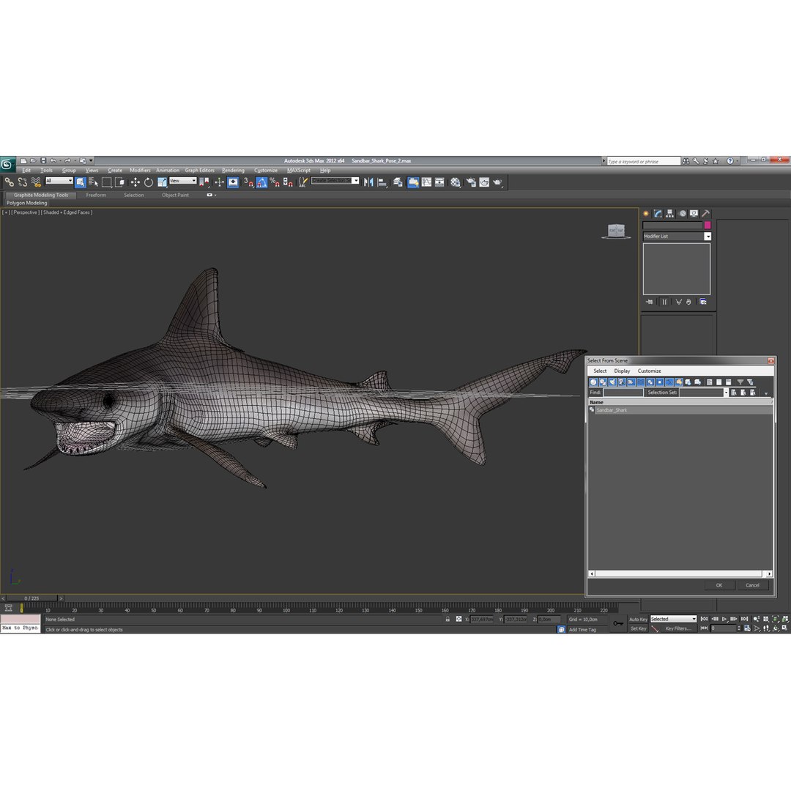Toggle Display Geometry filter in Select From Scene
Screen dimensions: 791x791
pyautogui.click(x=594, y=382)
